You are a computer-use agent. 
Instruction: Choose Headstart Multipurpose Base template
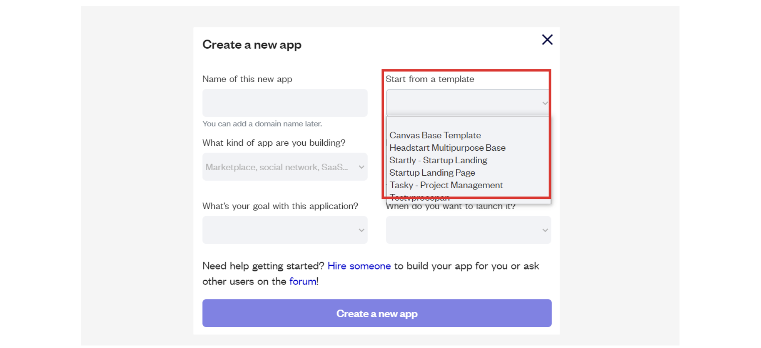(x=447, y=148)
